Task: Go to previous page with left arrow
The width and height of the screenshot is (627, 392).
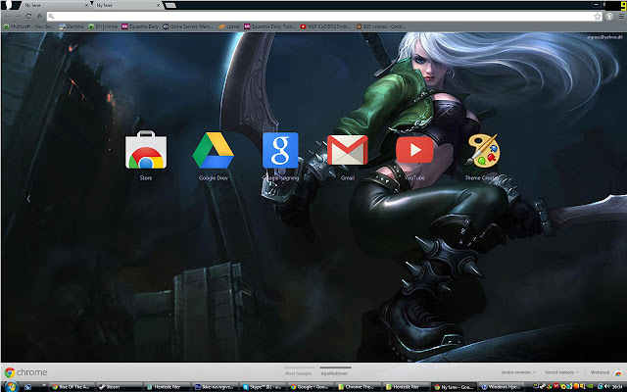Action: coord(28,199)
